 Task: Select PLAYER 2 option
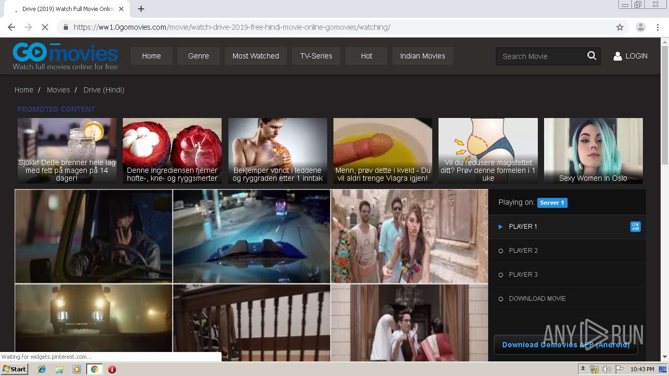click(567, 251)
